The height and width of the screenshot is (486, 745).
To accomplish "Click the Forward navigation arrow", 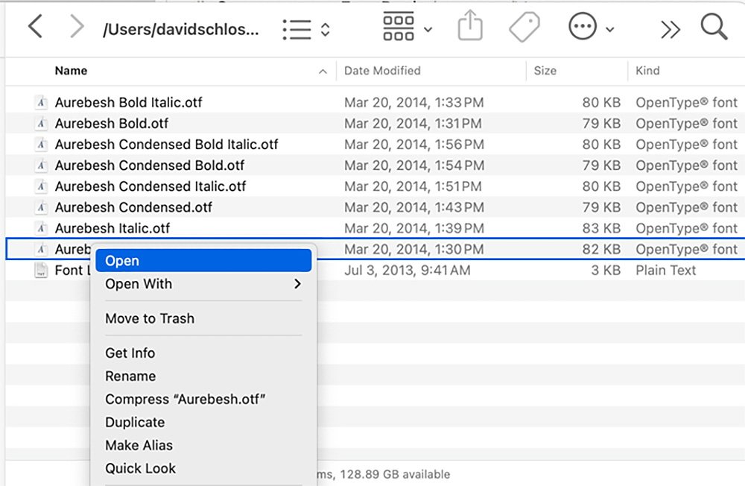I will coord(76,27).
